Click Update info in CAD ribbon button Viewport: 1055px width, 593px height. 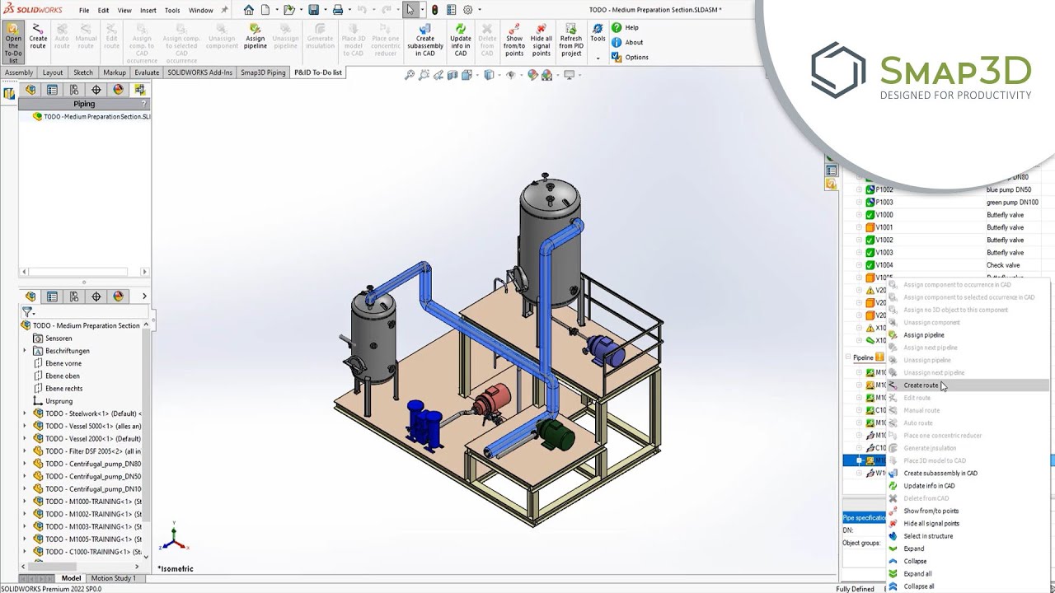(x=461, y=40)
